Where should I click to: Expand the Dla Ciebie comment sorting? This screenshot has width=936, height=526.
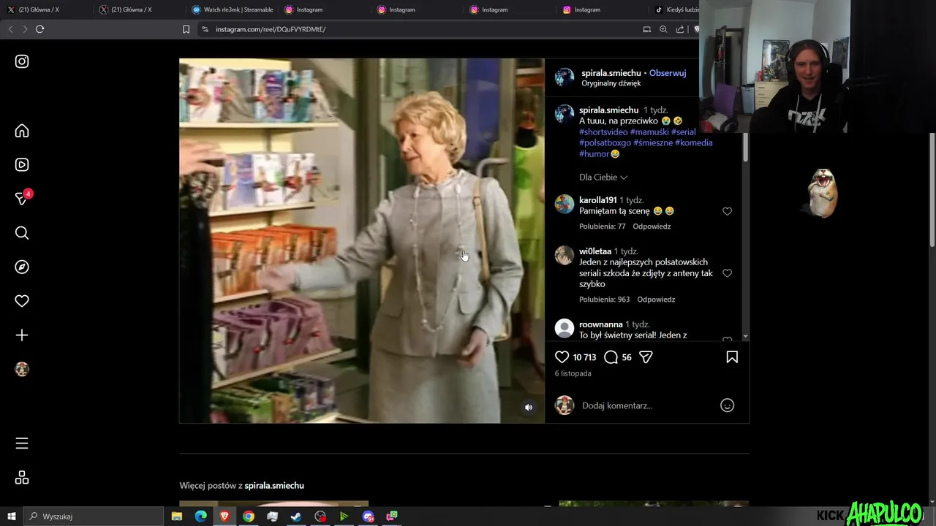[603, 178]
